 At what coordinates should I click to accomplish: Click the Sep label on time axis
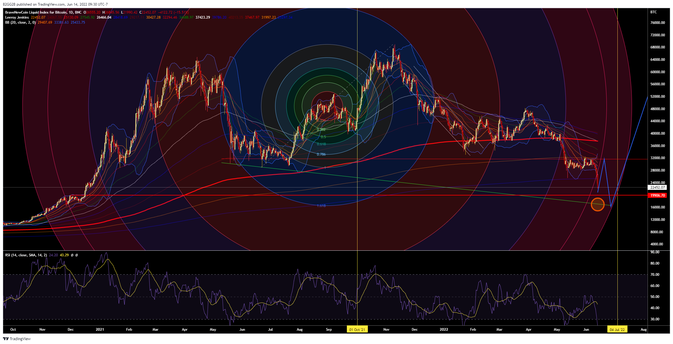pyautogui.click(x=329, y=330)
